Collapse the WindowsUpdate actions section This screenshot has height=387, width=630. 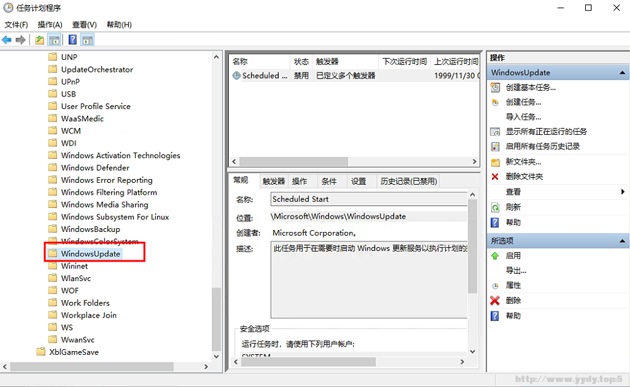pyautogui.click(x=622, y=72)
